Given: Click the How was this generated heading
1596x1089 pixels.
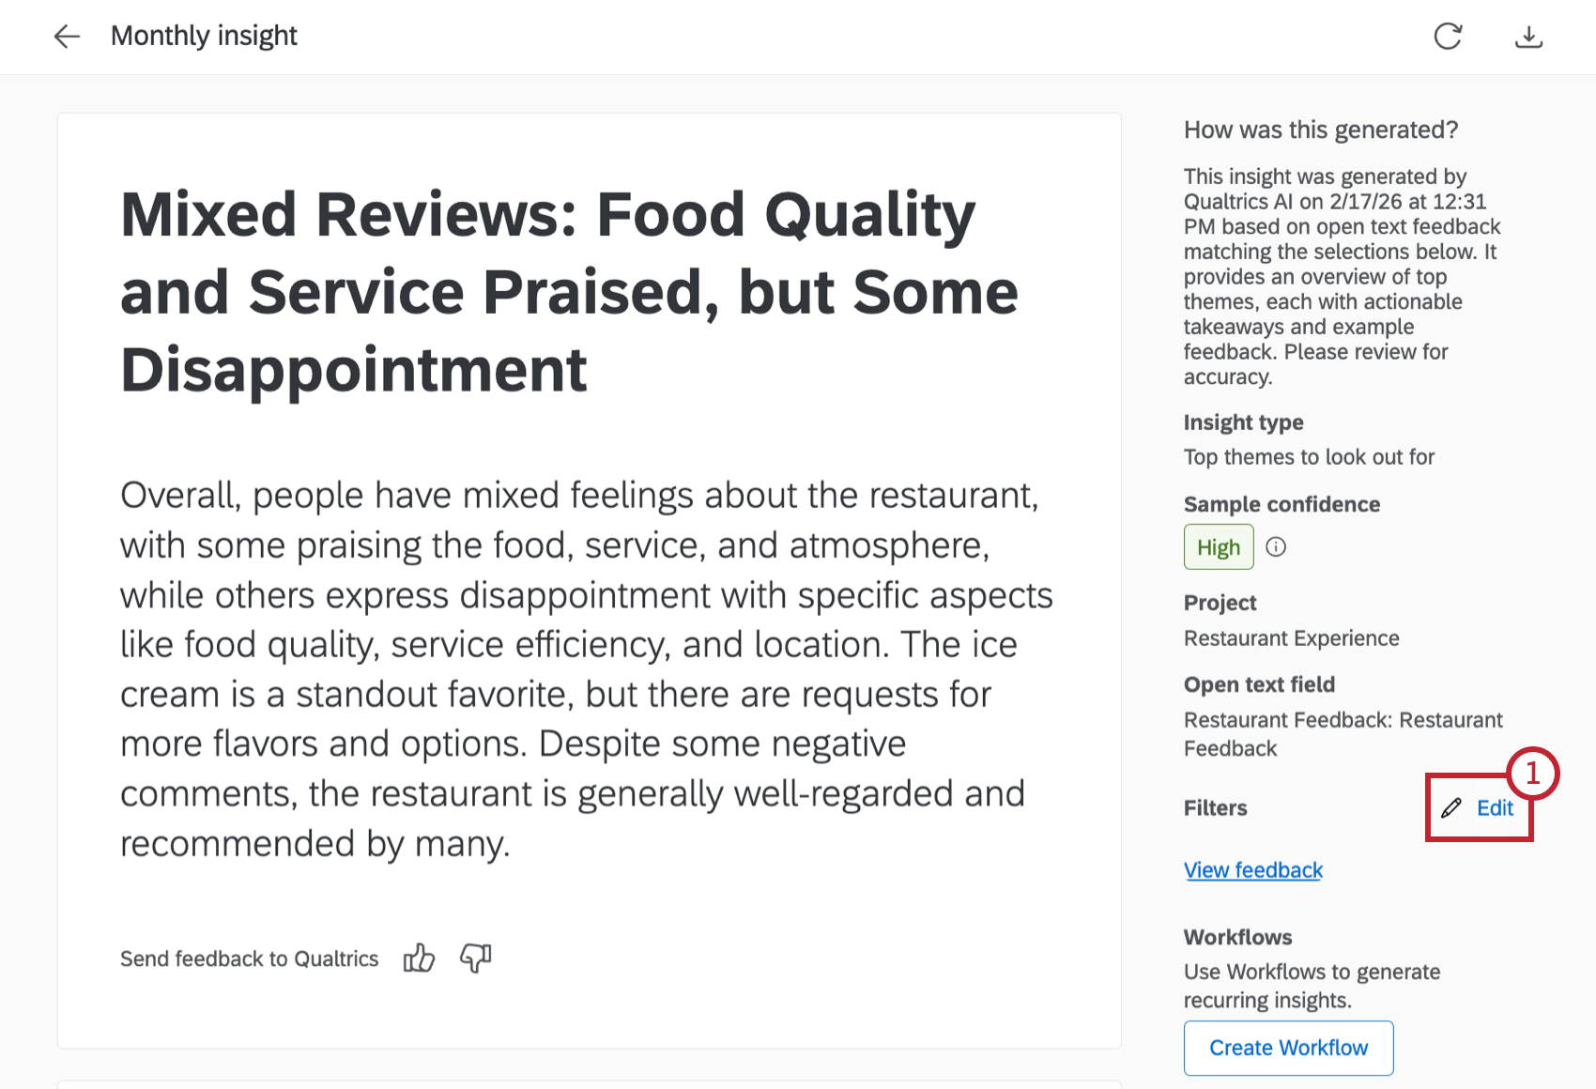Looking at the screenshot, I should pyautogui.click(x=1320, y=130).
